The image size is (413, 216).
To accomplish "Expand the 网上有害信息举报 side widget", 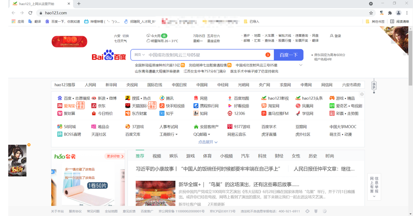I will click(x=374, y=196).
